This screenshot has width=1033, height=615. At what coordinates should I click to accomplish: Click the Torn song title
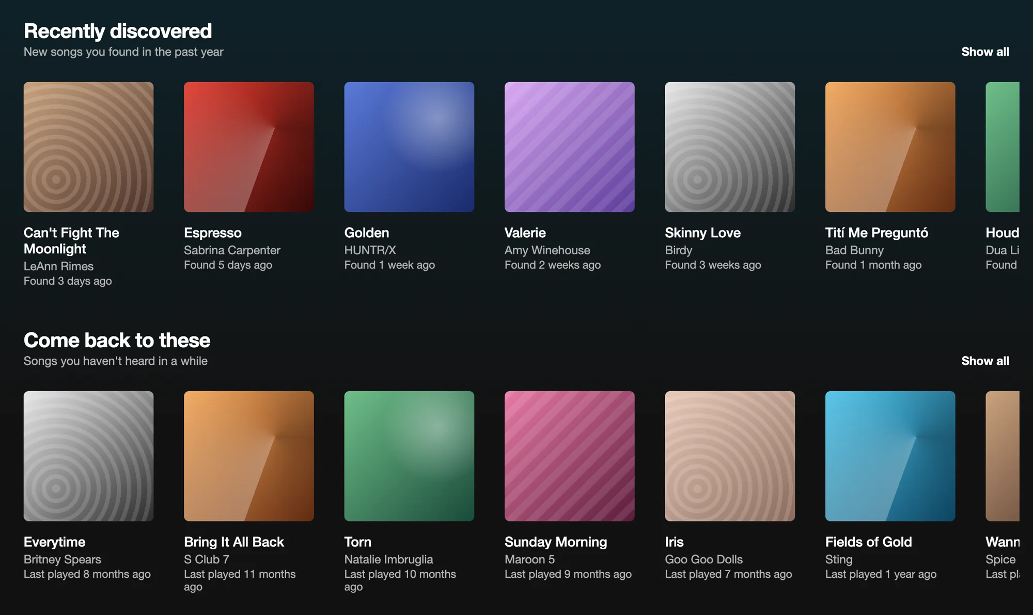pos(357,542)
